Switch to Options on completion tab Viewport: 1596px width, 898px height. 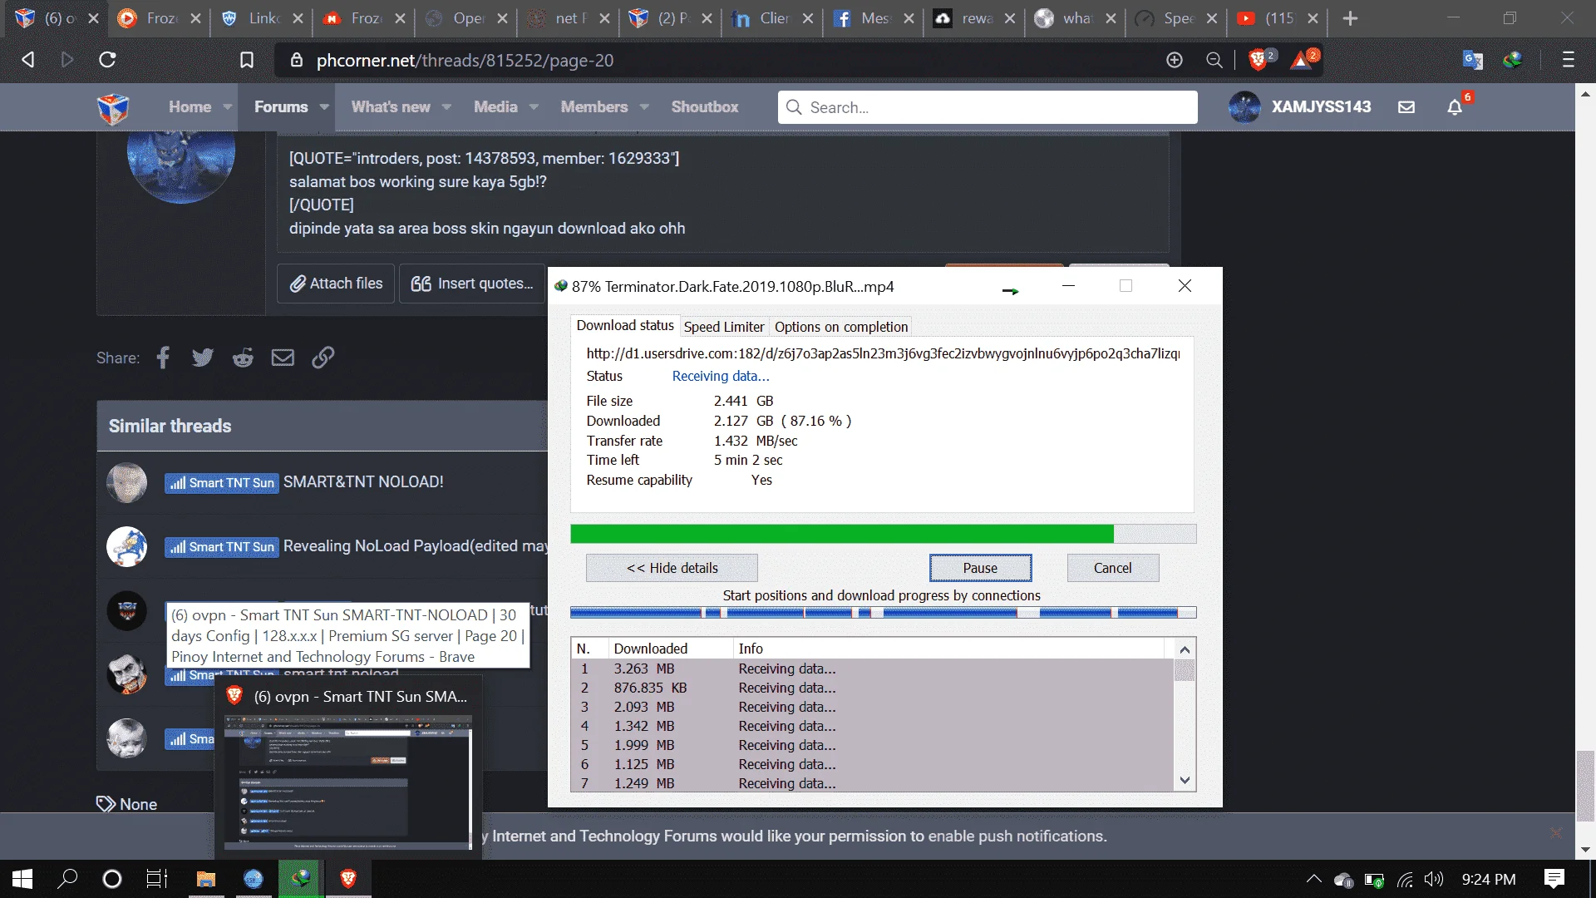click(840, 327)
